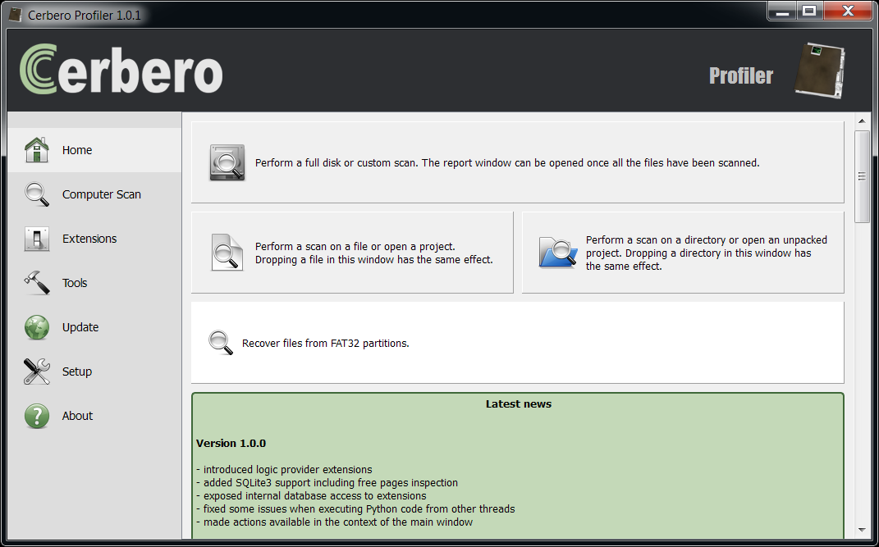The height and width of the screenshot is (547, 879).
Task: Perform a scan on a file
Action: tap(352, 253)
